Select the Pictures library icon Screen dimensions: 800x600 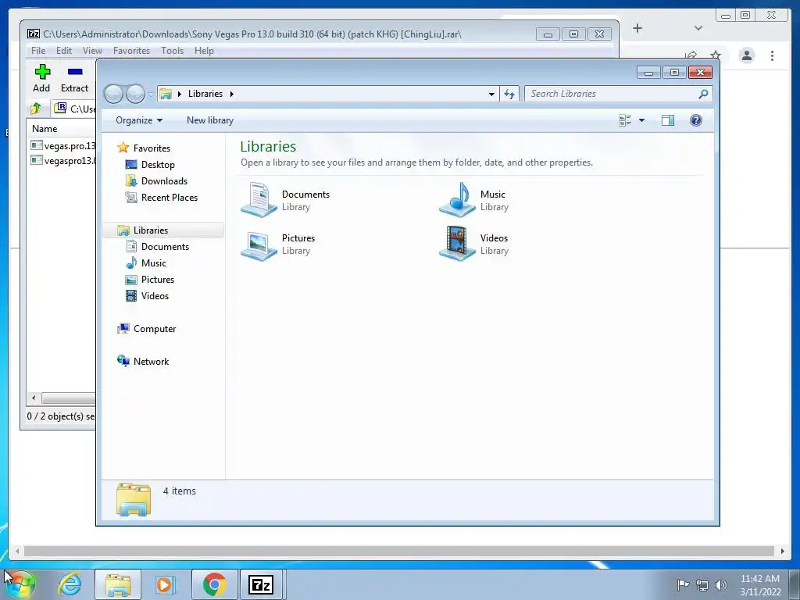click(x=259, y=245)
